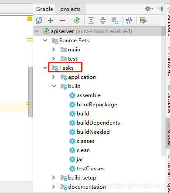
Task: Detach Gradle project with minus icon
Action: pos(62,20)
